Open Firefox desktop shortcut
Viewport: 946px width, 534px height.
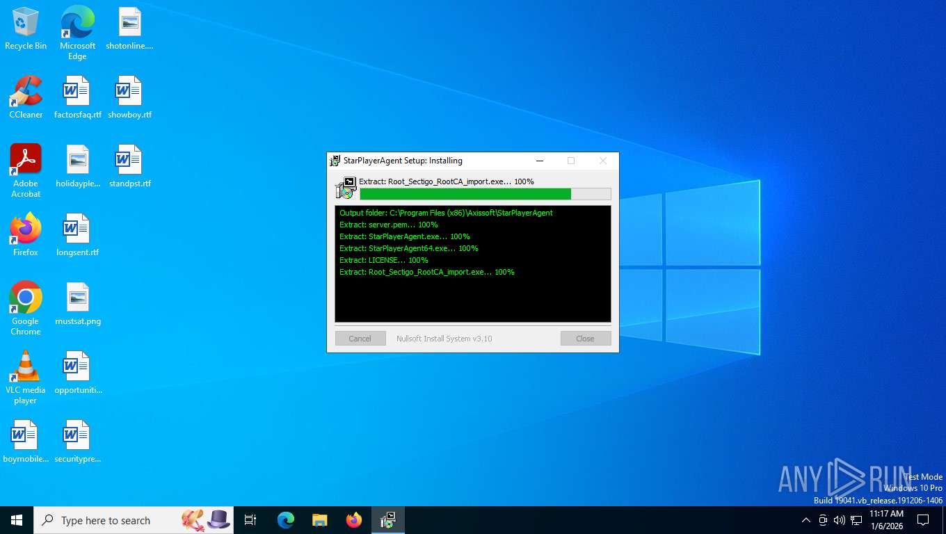[x=26, y=235]
